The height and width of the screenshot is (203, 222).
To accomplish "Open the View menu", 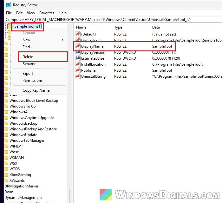I will click(x=31, y=13).
